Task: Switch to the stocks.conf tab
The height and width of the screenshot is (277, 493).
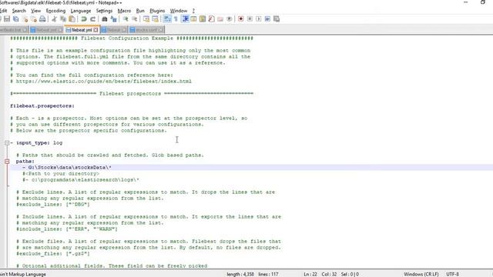Action: pos(146,30)
